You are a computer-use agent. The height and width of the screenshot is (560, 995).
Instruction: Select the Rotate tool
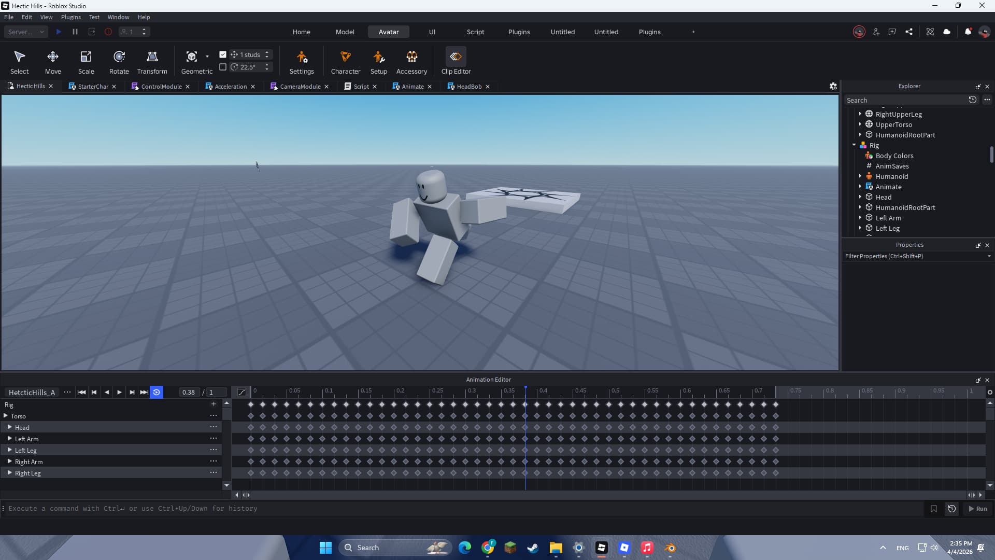point(119,62)
